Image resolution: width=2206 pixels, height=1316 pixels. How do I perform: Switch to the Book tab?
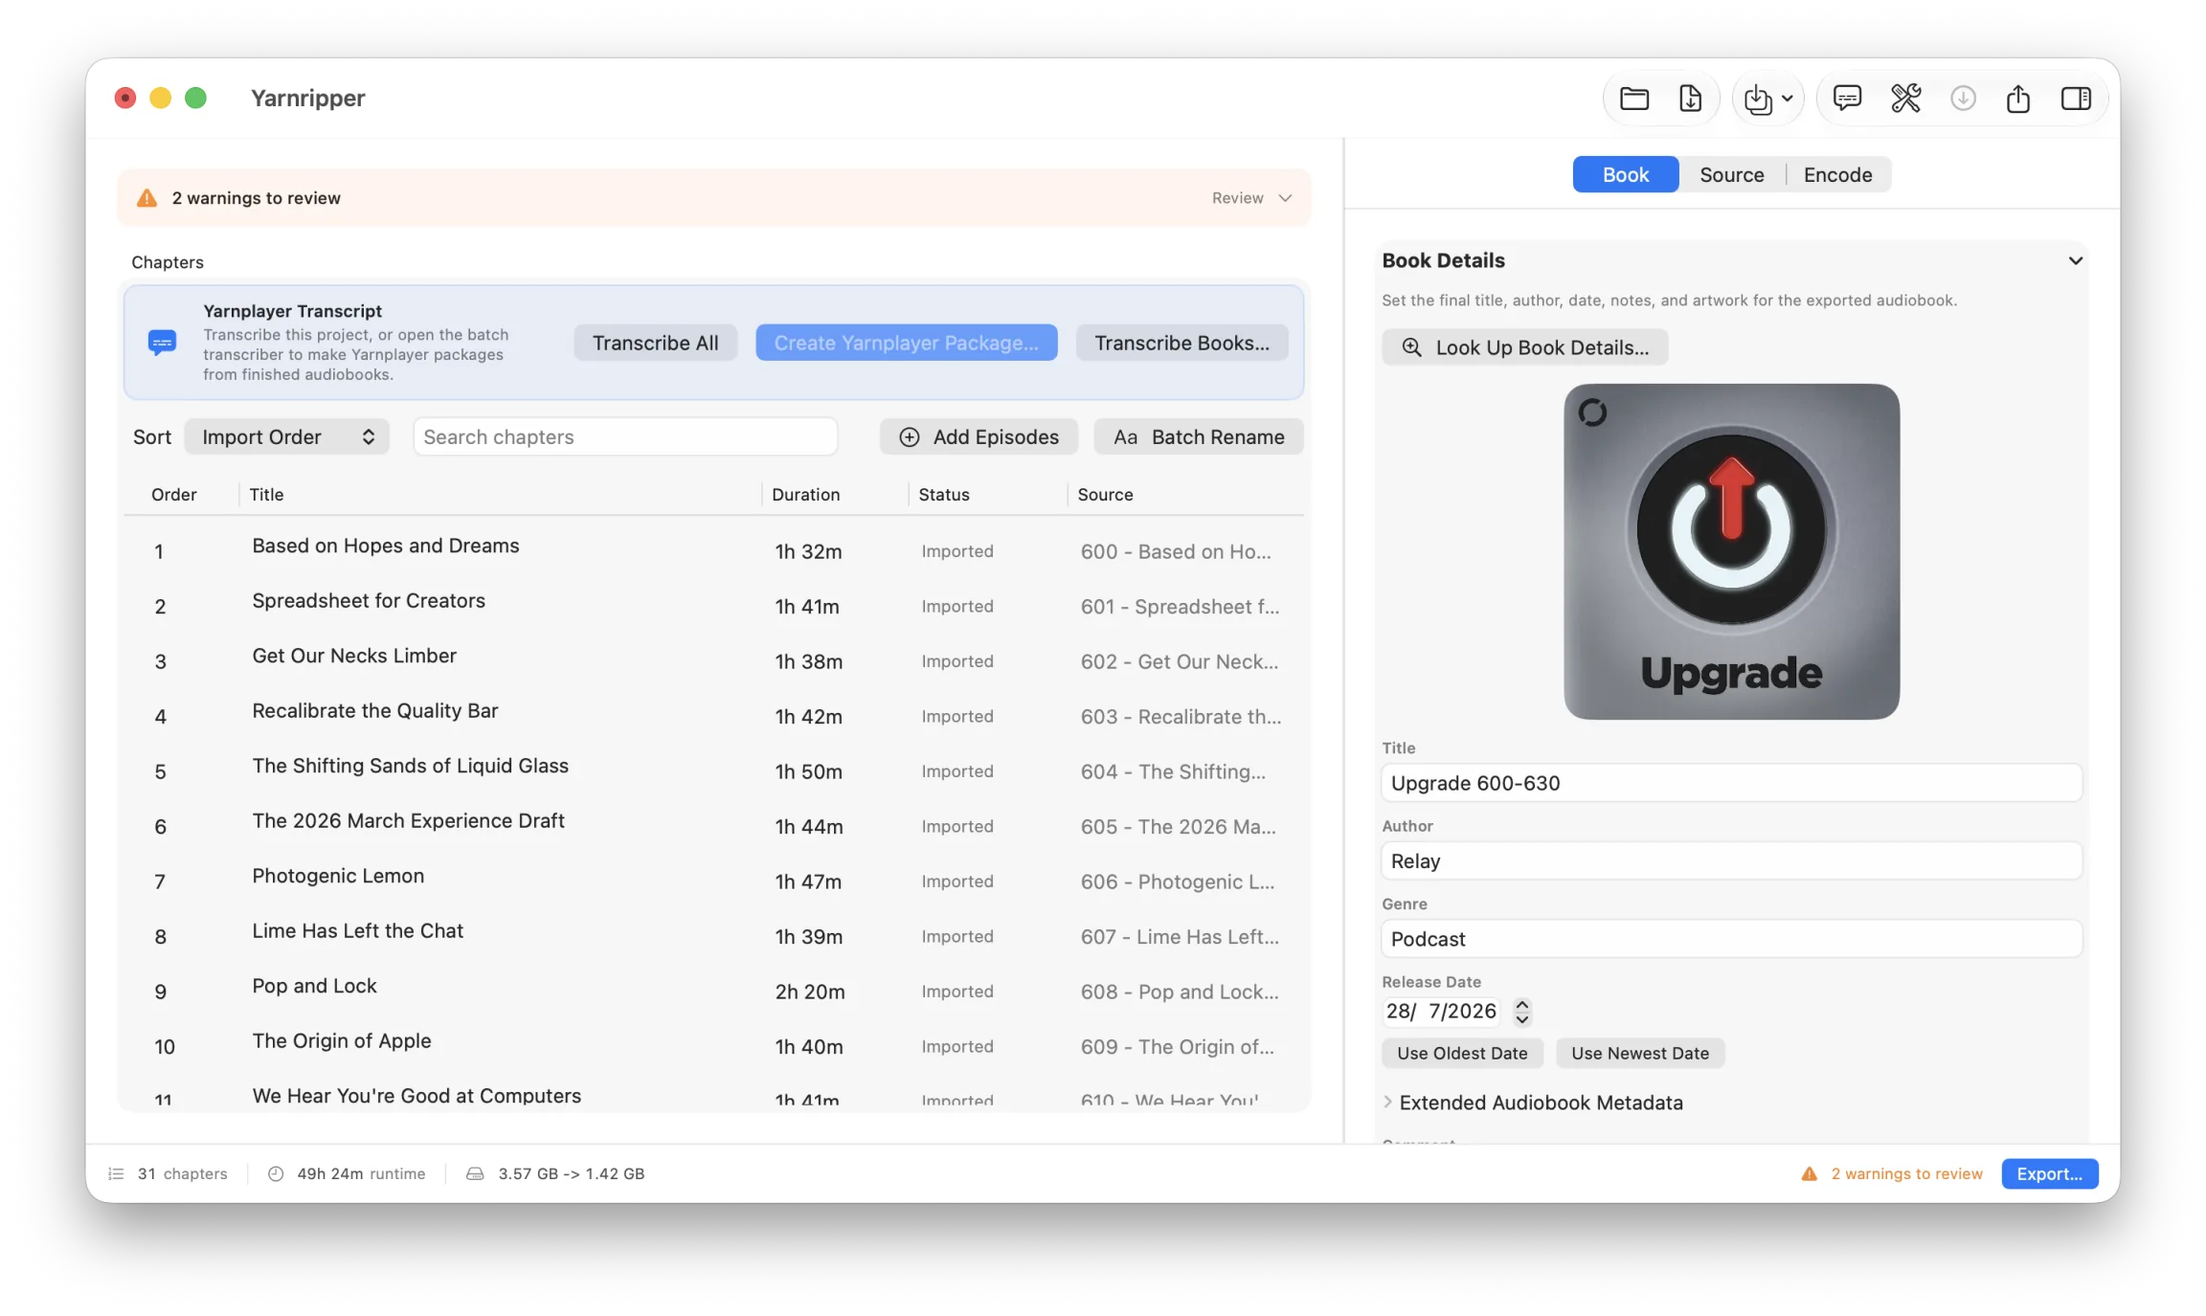tap(1626, 174)
